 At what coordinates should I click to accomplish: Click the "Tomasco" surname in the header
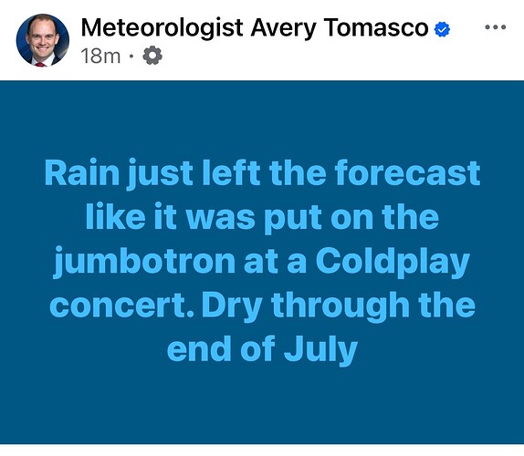point(376,27)
